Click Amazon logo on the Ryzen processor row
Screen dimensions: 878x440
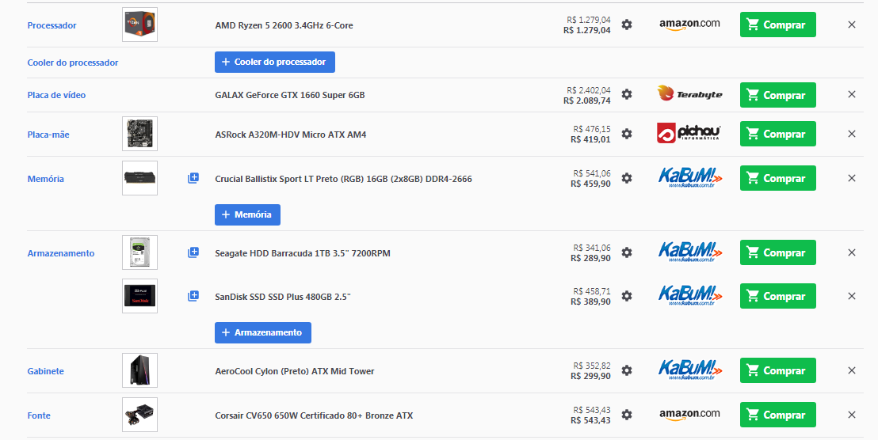pos(689,25)
